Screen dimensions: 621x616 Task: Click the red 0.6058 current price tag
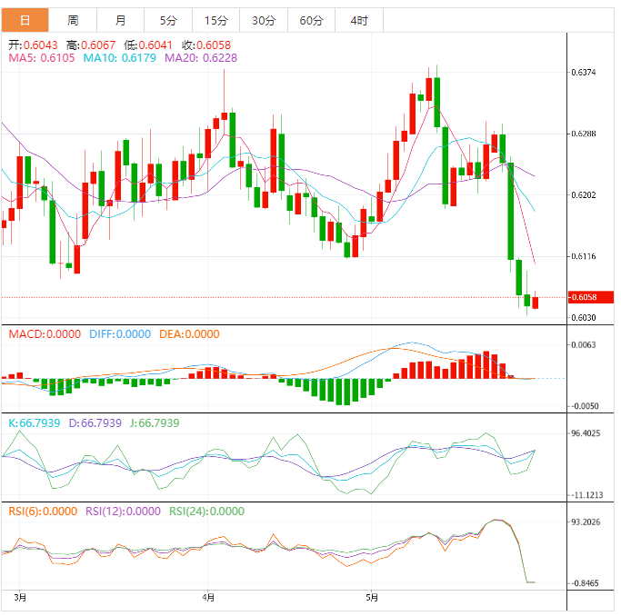[591, 298]
